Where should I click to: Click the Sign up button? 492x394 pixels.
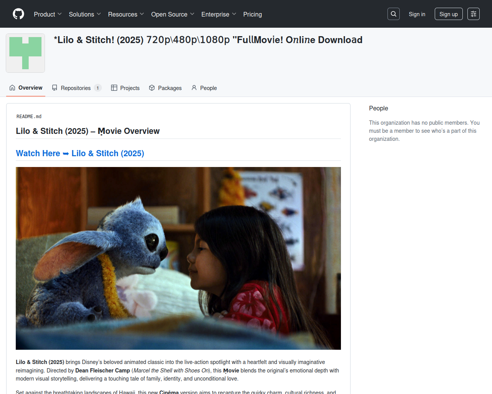point(449,14)
